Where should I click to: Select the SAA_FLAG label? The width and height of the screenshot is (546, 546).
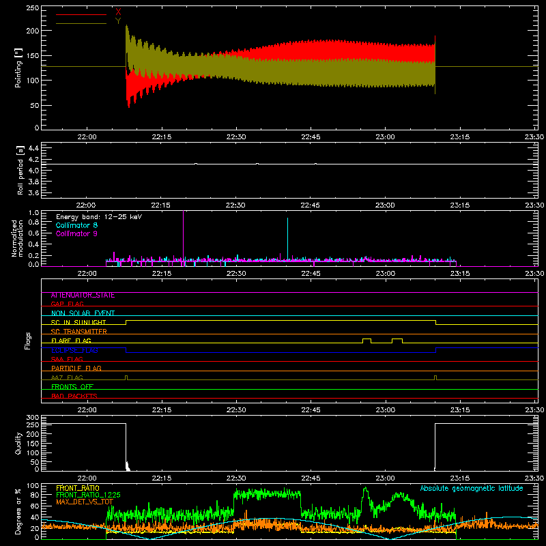coord(67,359)
